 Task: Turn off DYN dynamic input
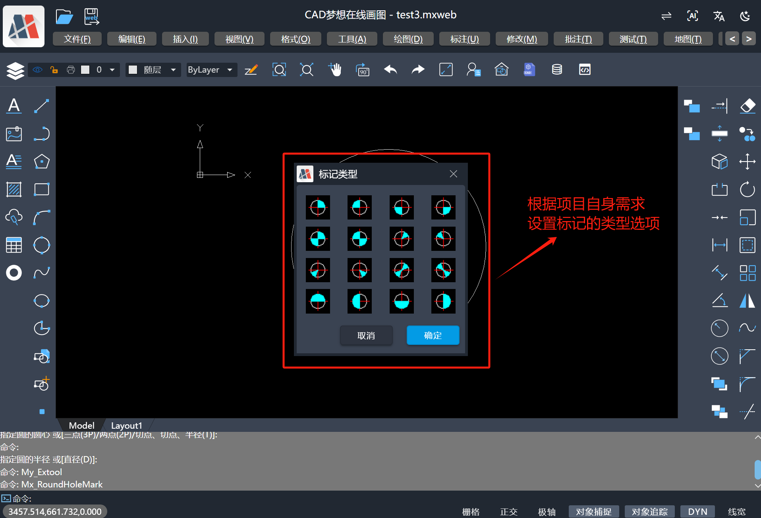697,512
